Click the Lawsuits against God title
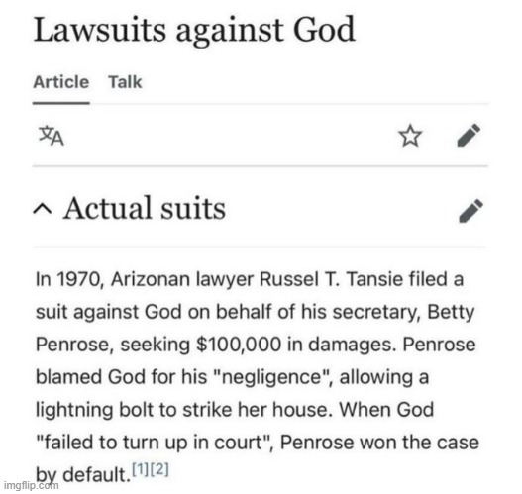 coord(194,31)
